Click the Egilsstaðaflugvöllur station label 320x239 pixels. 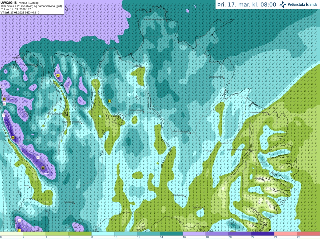pos(239,149)
